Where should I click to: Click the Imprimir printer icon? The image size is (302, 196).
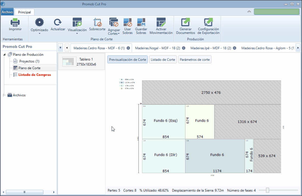pyautogui.click(x=15, y=22)
